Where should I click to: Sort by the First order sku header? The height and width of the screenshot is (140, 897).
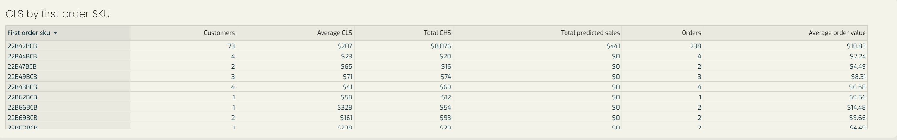pyautogui.click(x=68, y=33)
